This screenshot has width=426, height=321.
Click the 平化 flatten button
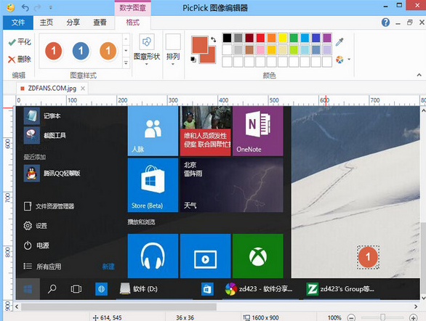pos(20,42)
